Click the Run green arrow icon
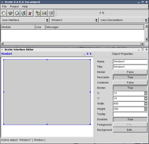 44,13
